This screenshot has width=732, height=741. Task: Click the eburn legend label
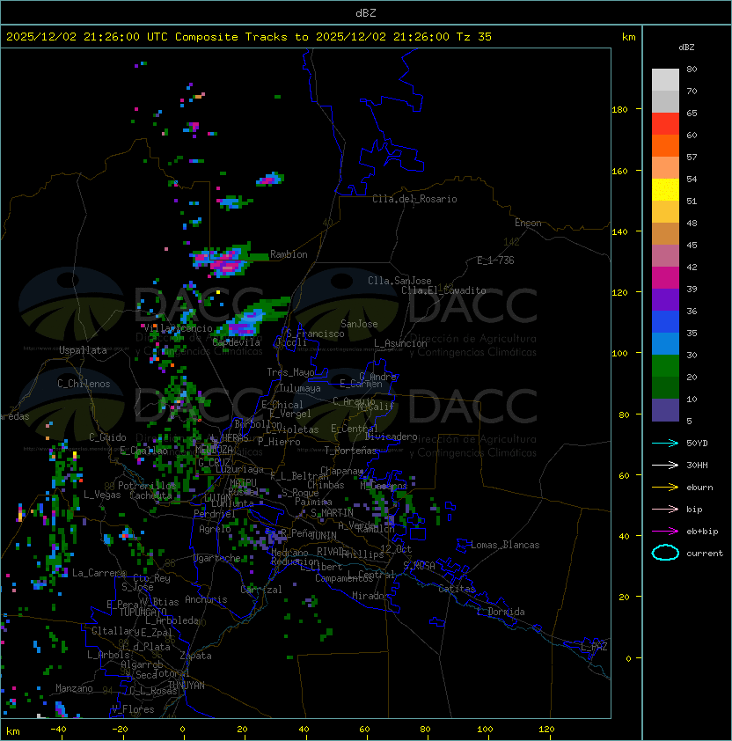point(699,488)
